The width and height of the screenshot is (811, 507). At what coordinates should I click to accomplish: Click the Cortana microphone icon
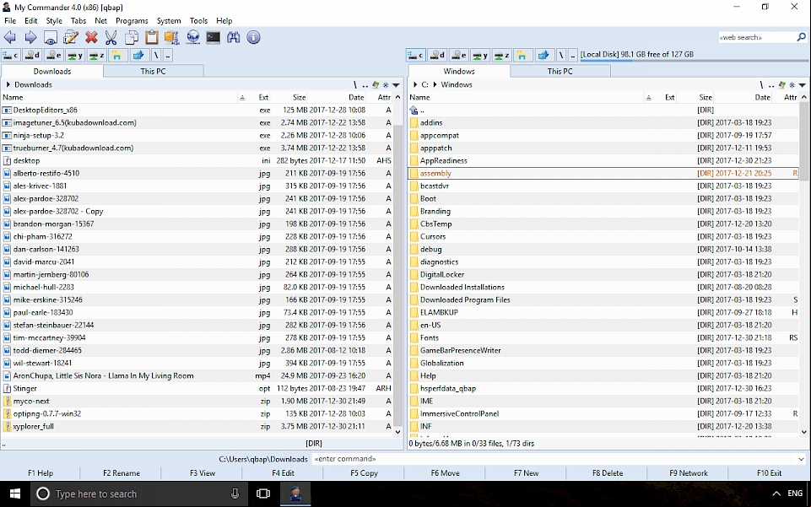[235, 494]
